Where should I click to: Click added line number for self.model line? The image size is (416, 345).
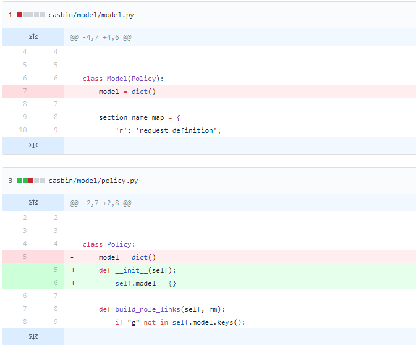[56, 283]
